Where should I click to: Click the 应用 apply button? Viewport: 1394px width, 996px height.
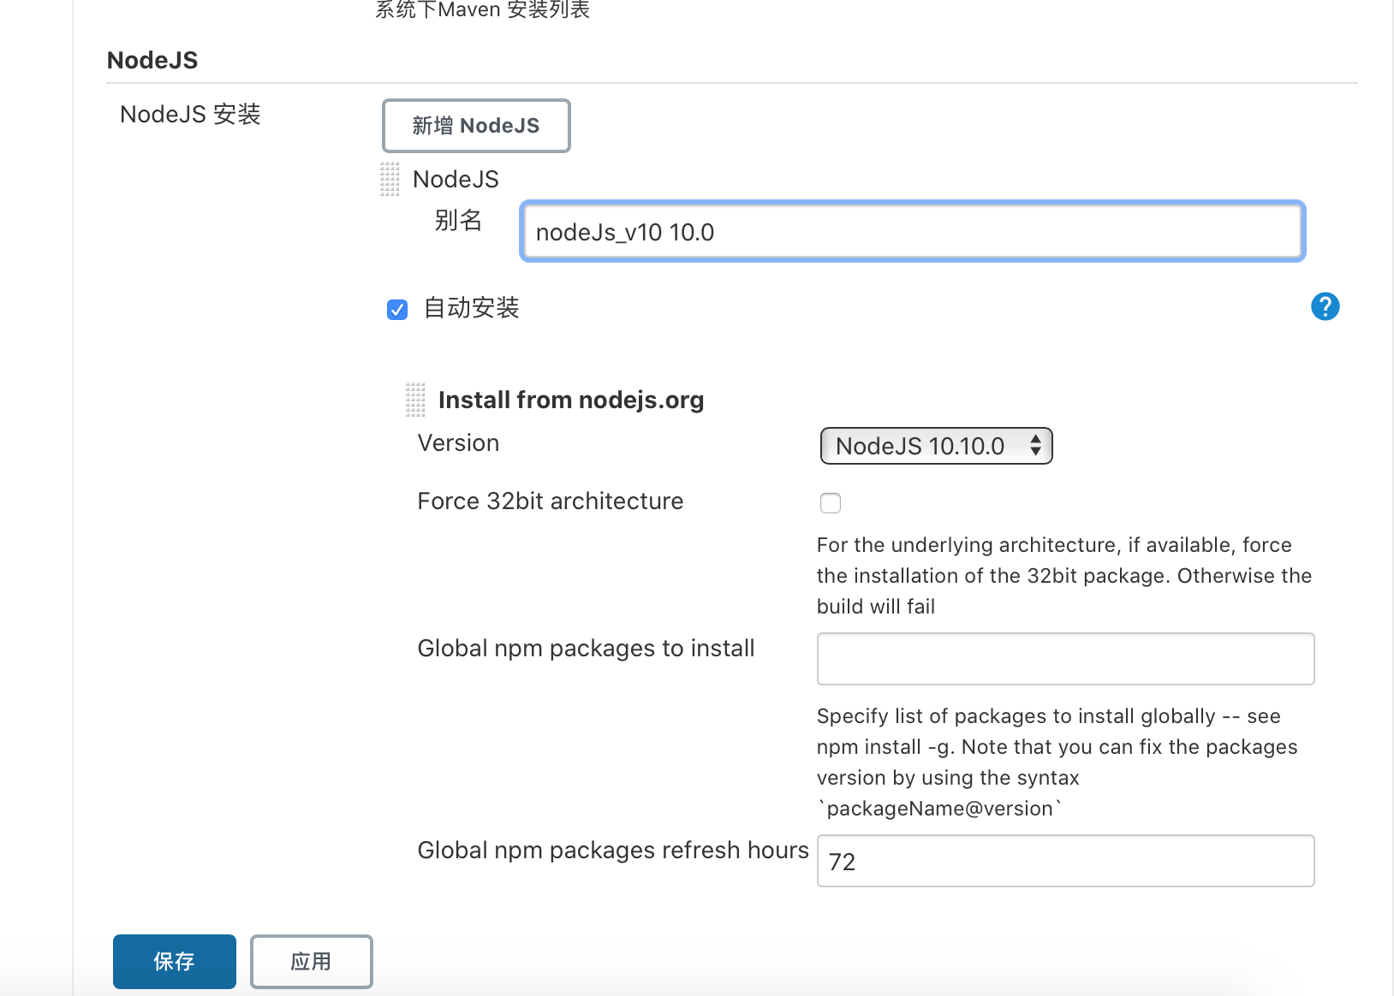312,962
